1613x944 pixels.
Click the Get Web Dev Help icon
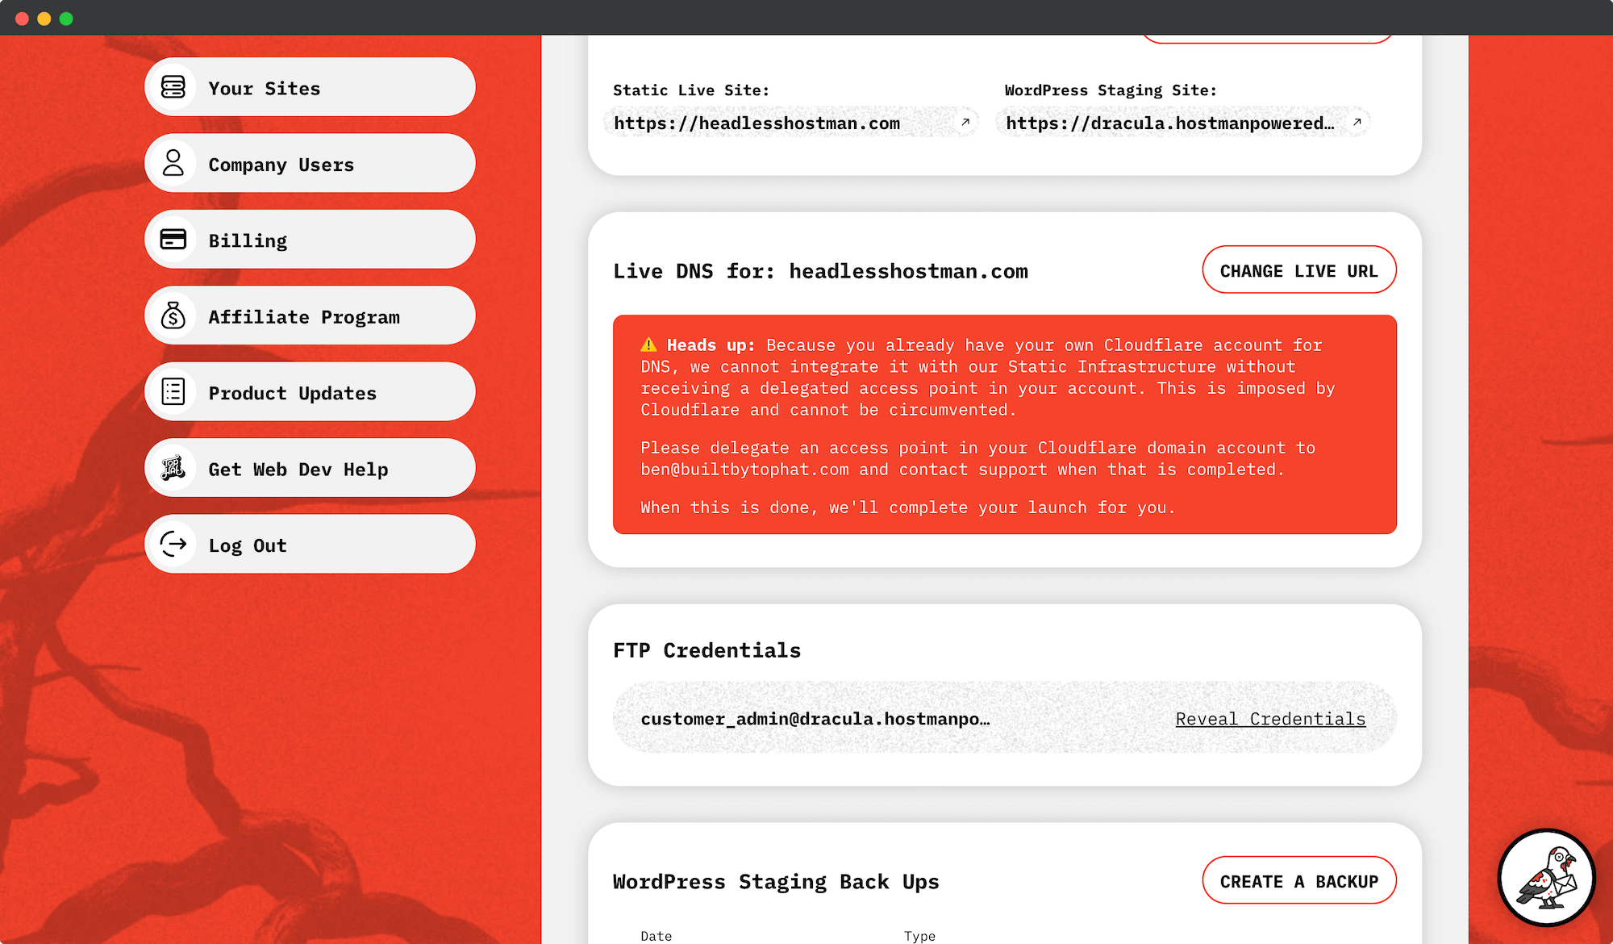(173, 468)
